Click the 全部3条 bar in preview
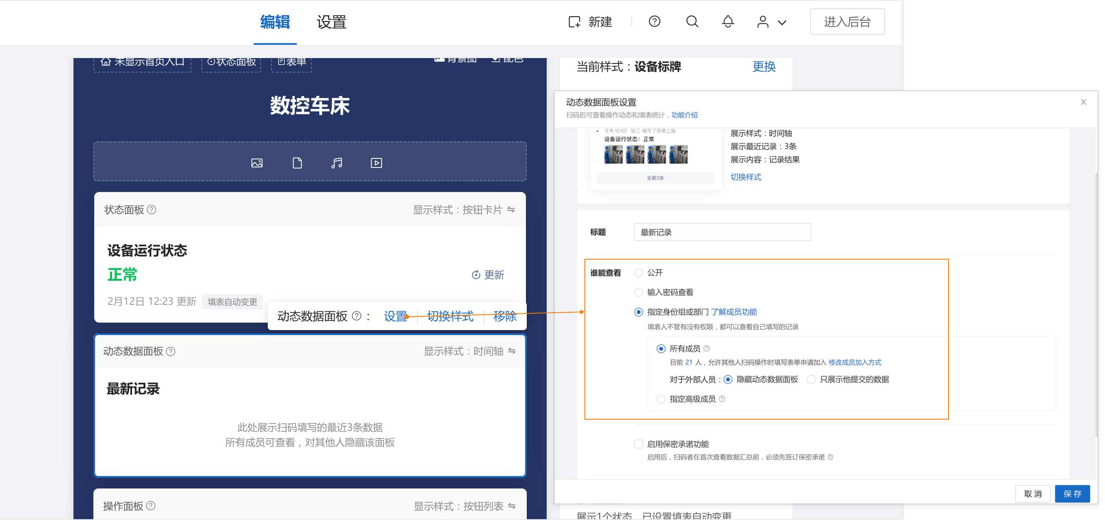Viewport: 1105px width, 520px height. [x=655, y=178]
